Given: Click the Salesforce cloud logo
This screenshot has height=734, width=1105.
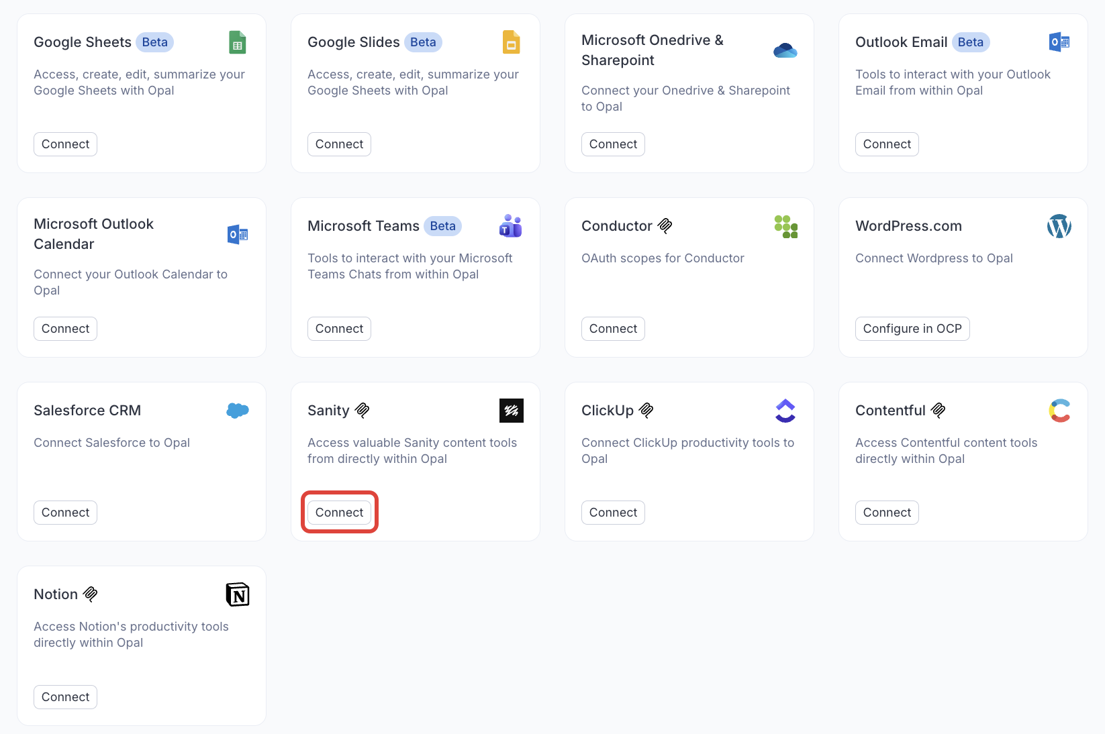Looking at the screenshot, I should [x=238, y=411].
